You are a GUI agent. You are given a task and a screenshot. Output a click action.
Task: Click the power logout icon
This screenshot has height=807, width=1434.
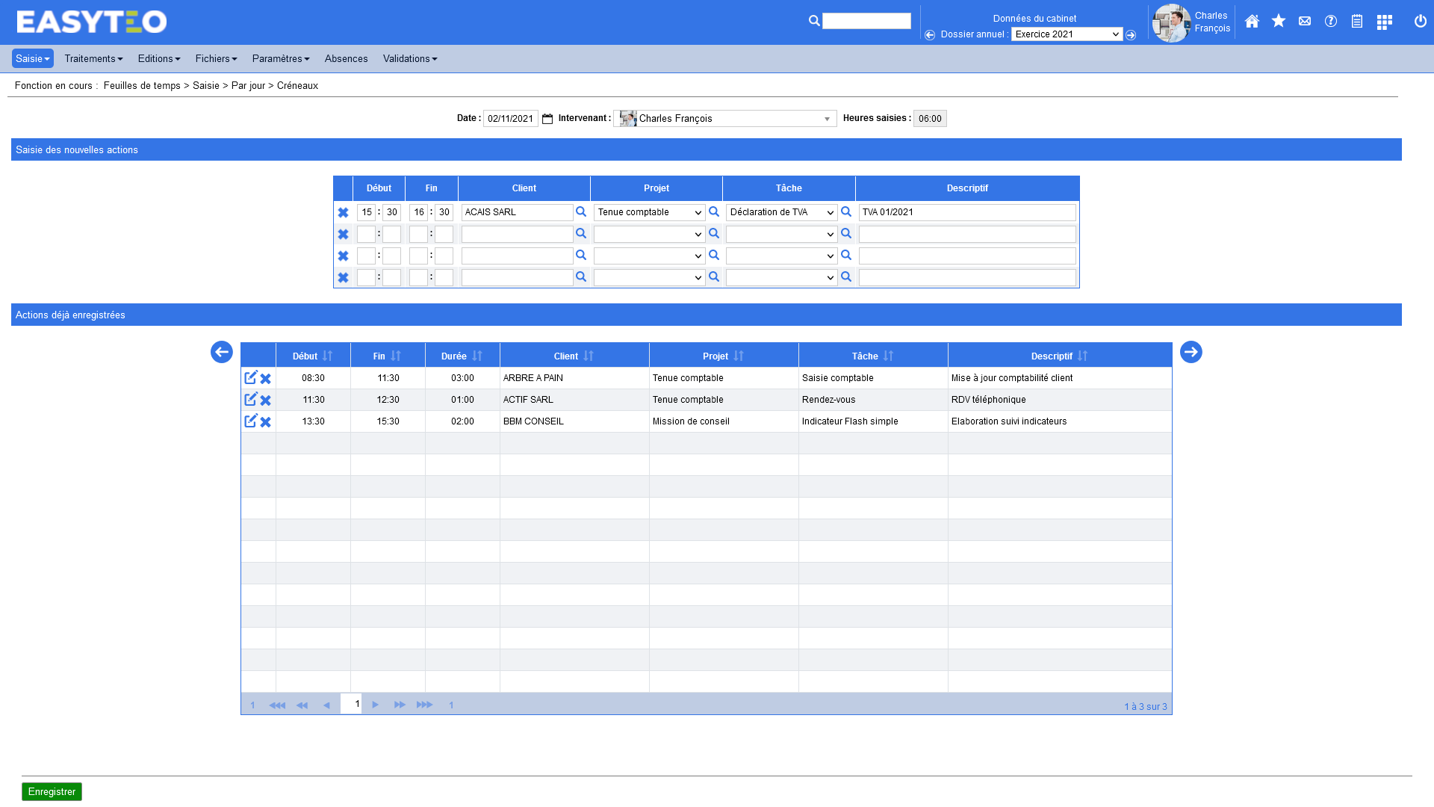[x=1421, y=22]
